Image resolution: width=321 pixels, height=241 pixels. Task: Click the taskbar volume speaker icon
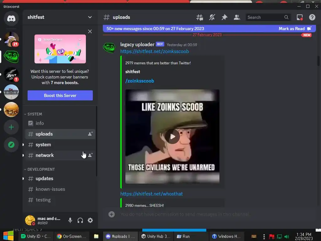click(287, 237)
